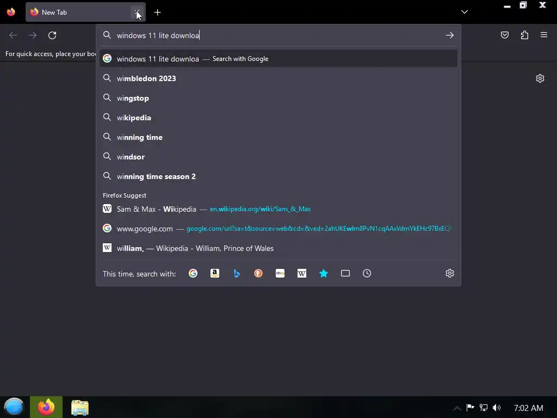Select the 'wikipedia' search suggestion
Image resolution: width=557 pixels, height=418 pixels.
click(x=278, y=118)
